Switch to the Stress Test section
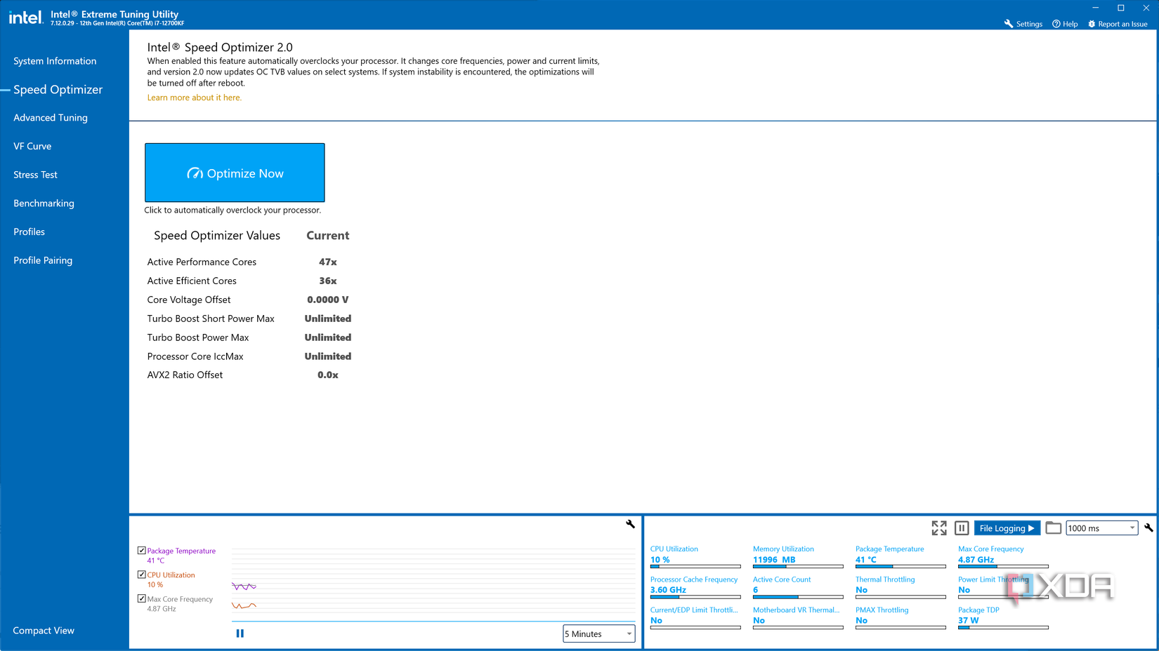This screenshot has width=1159, height=651. pos(35,175)
